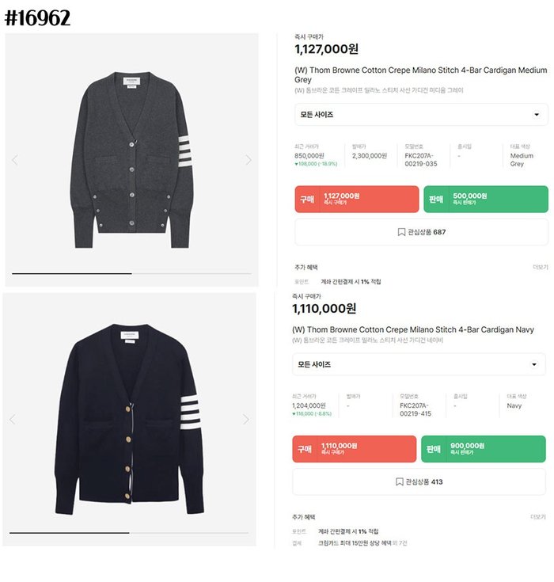Show next image of grey cardigan
This screenshot has height=582, width=554.
point(249,160)
